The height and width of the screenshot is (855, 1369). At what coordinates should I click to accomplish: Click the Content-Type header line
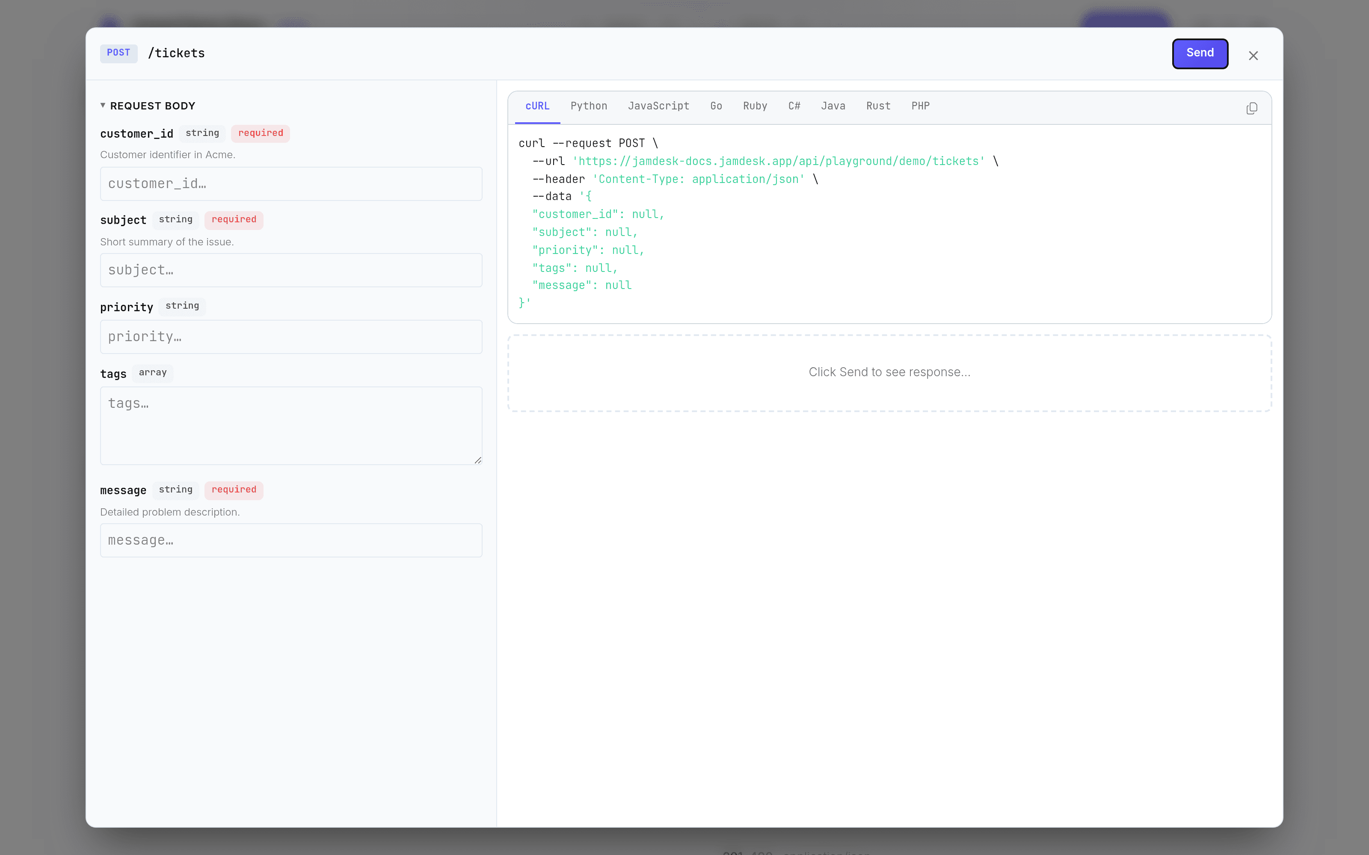[675, 179]
